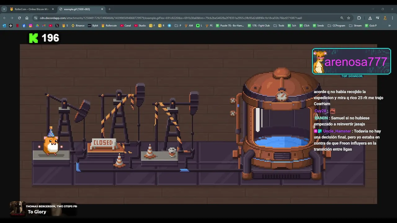Reload the current page
397x223 pixels.
19,18
